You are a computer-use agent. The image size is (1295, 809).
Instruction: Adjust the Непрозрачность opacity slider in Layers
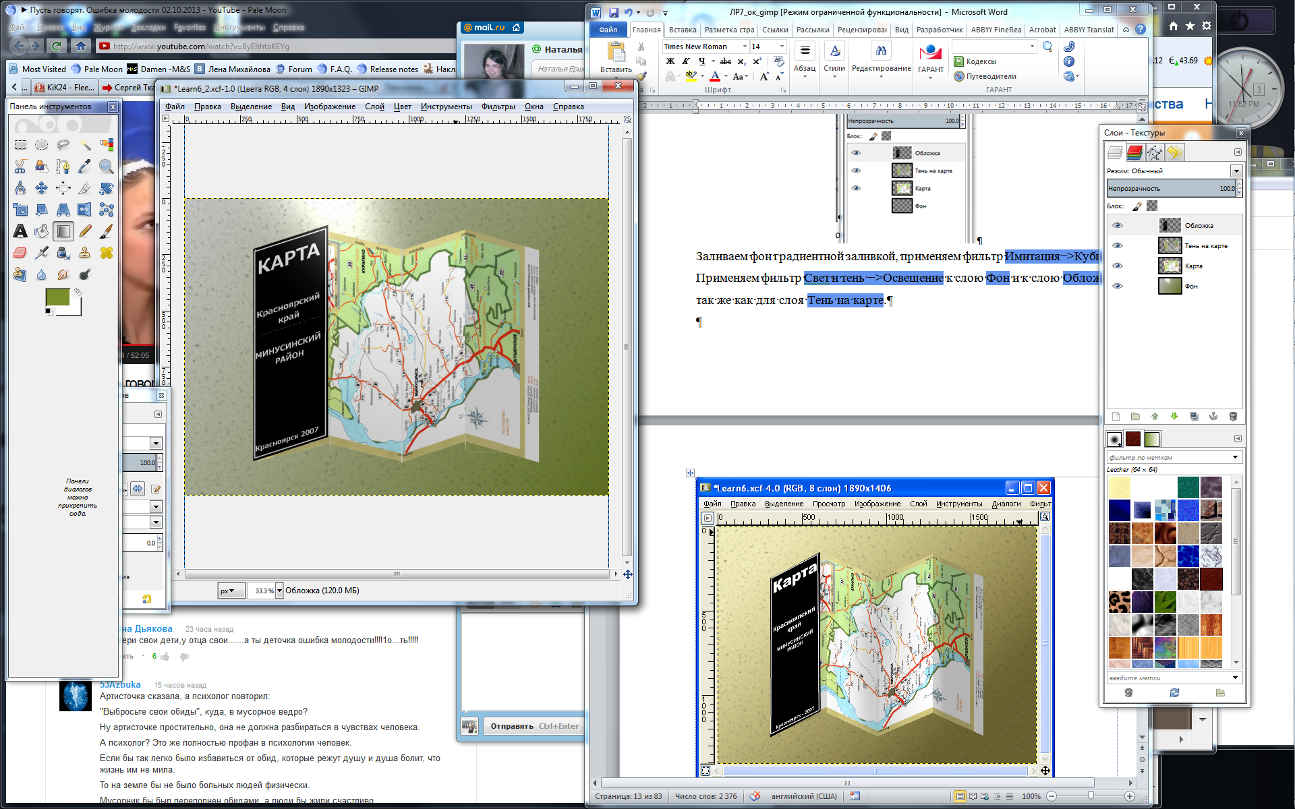pos(1171,189)
